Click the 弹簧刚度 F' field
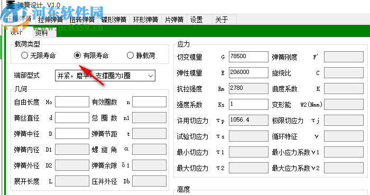The width and height of the screenshot is (370, 195). [344, 57]
